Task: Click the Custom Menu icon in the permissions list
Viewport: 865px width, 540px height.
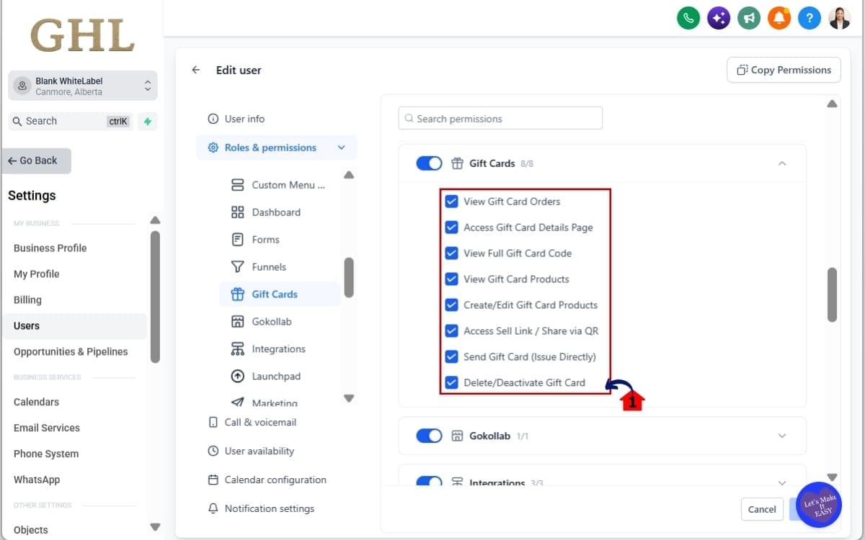Action: (237, 185)
